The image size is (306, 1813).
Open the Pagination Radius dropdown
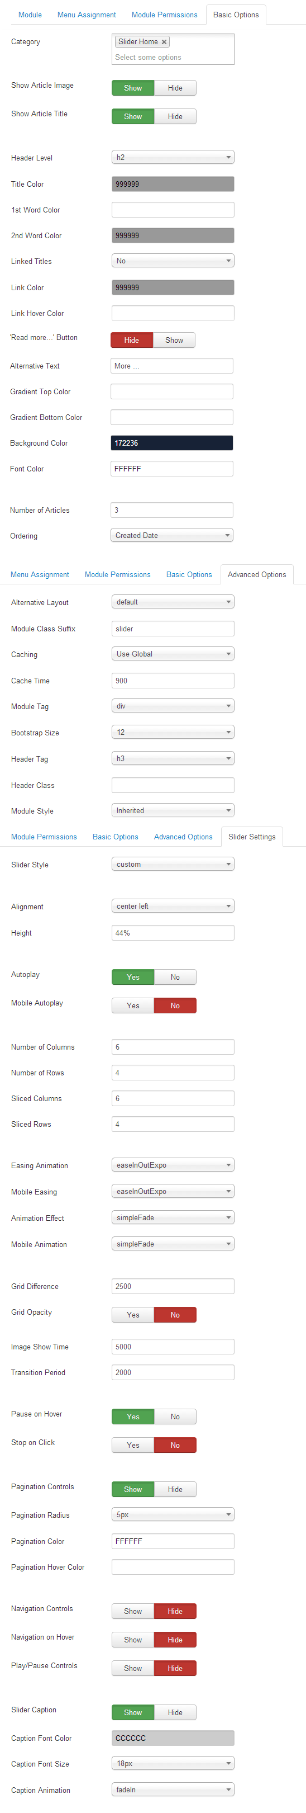pos(173,1514)
